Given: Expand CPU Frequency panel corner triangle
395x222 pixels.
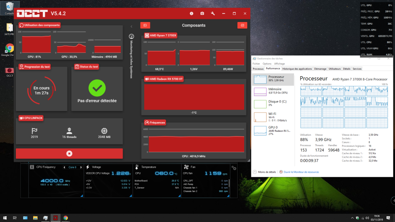Looking at the screenshot, I should coord(82,195).
